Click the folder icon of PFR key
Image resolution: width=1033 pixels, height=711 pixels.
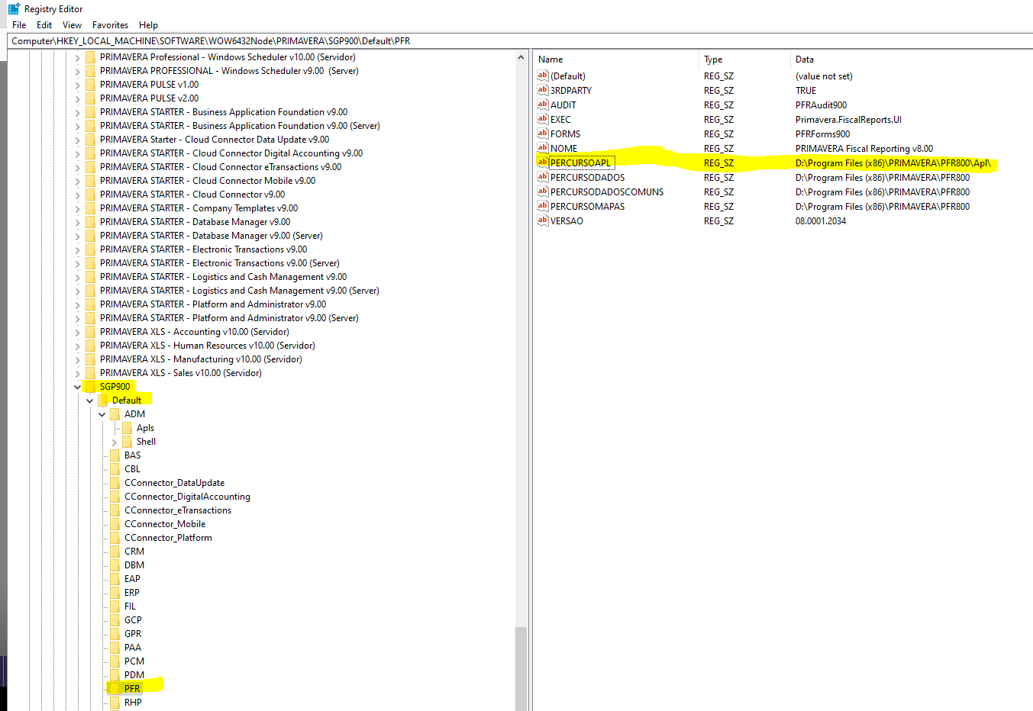(115, 688)
